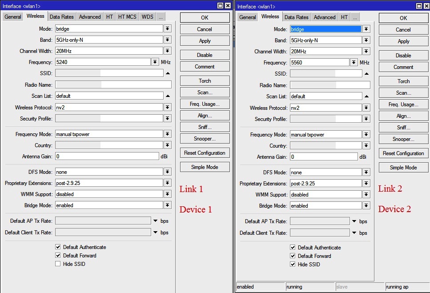Switch to General tab in Device 1 window
Image resolution: width=430 pixels, height=293 pixels.
12,17
